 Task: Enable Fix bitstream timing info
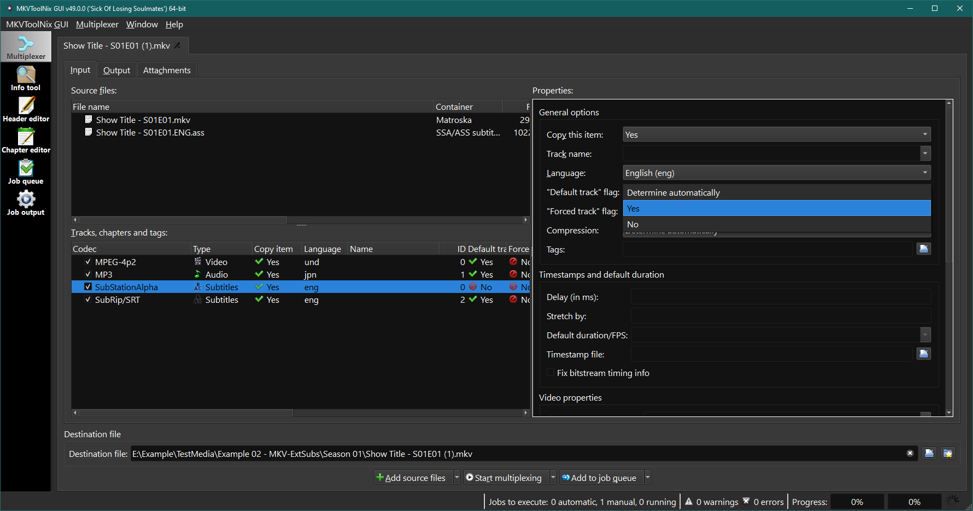click(550, 373)
